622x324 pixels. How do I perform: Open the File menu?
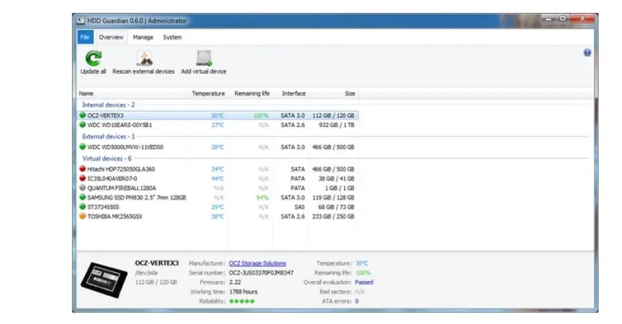tap(85, 37)
